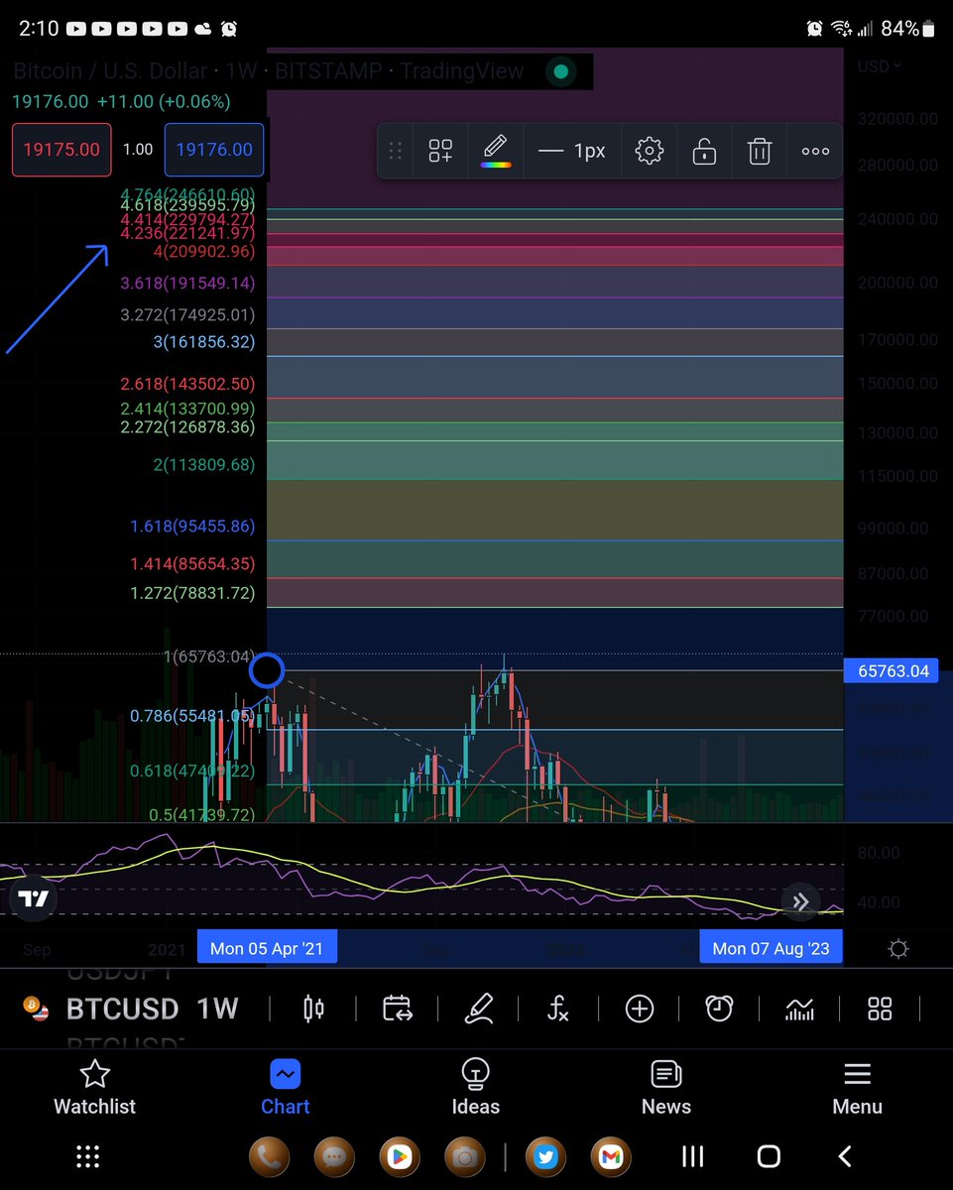Tap the 4.764(246610.60) Fibonacci label
953x1190 pixels.
(187, 193)
